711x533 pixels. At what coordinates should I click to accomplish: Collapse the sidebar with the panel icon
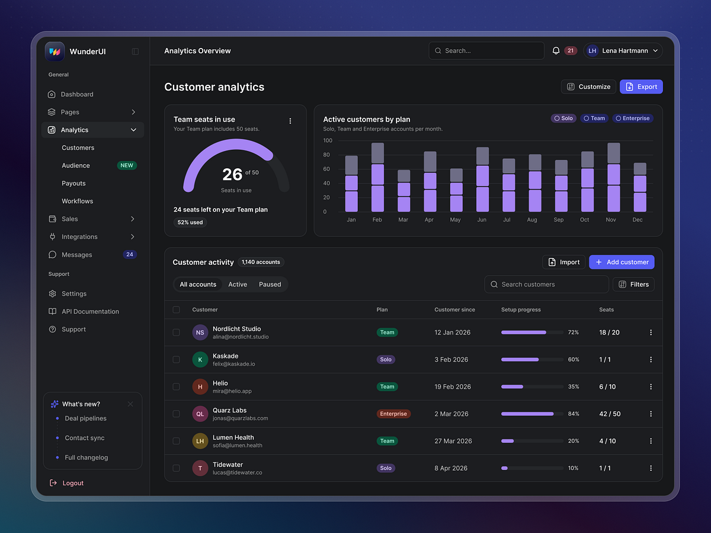pos(135,52)
